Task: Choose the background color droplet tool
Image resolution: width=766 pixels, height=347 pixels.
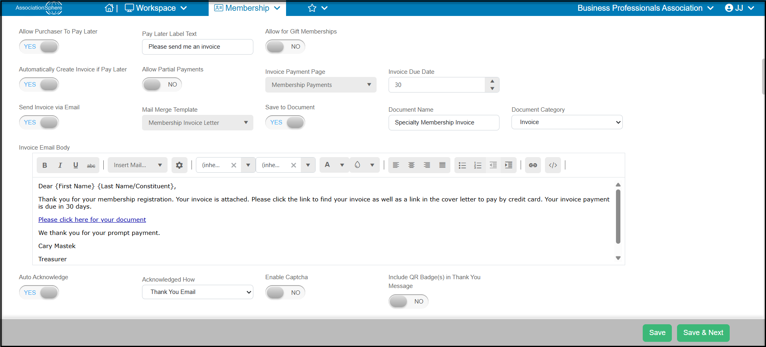Action: click(357, 165)
